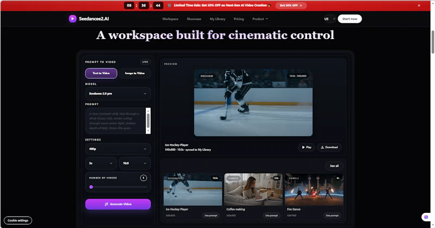Click the hockey player preview video
This screenshot has height=228, width=435.
(253, 103)
